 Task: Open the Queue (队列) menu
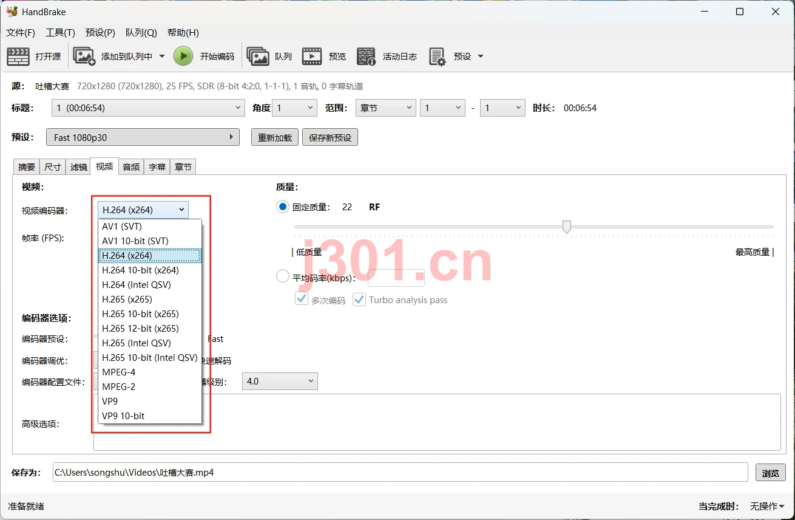[x=141, y=33]
